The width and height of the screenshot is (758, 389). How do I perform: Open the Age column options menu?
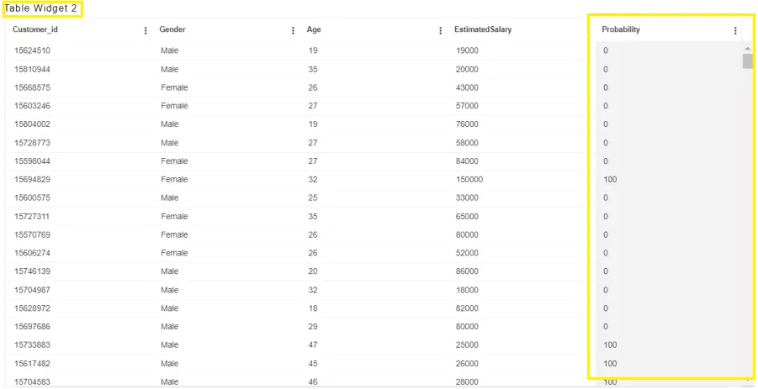tap(440, 31)
